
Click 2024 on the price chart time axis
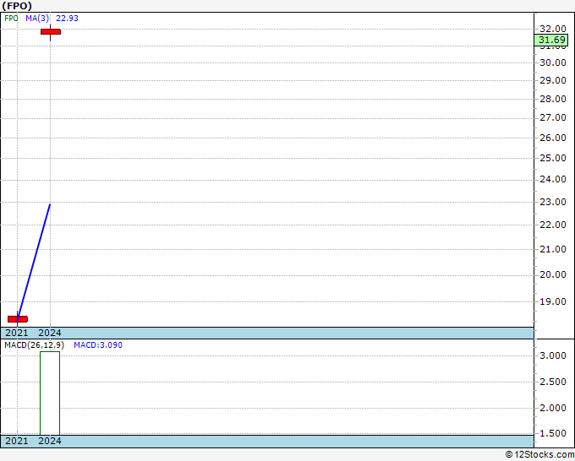pyautogui.click(x=50, y=333)
